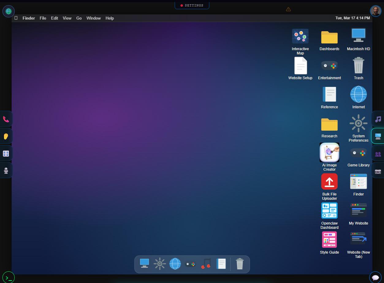Image resolution: width=384 pixels, height=283 pixels.
Task: Open the Openclaw Dashboard
Action: pyautogui.click(x=329, y=210)
